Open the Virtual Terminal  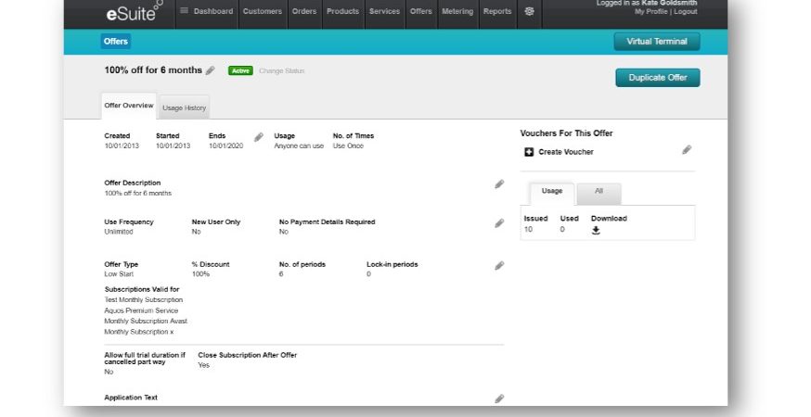[657, 42]
